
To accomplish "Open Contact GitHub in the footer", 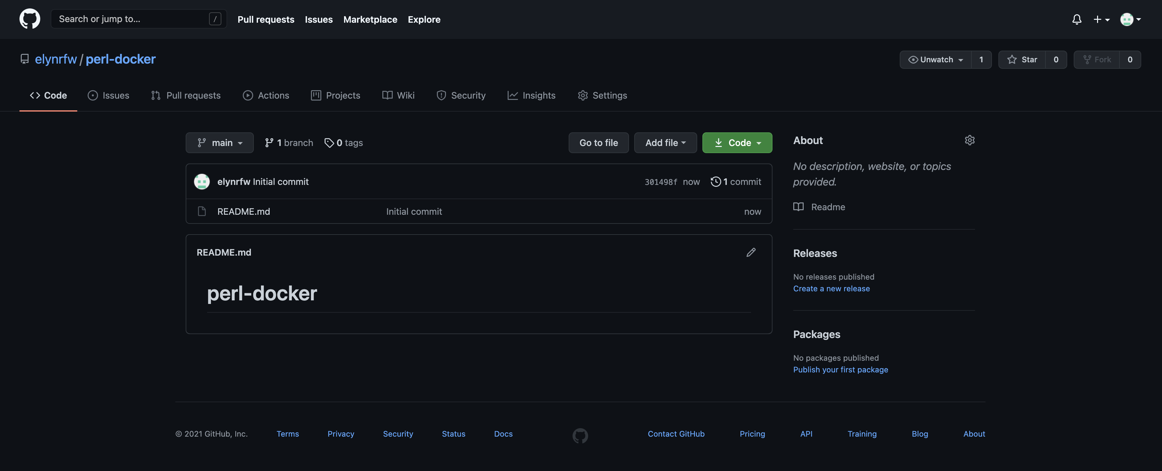I will pos(676,434).
